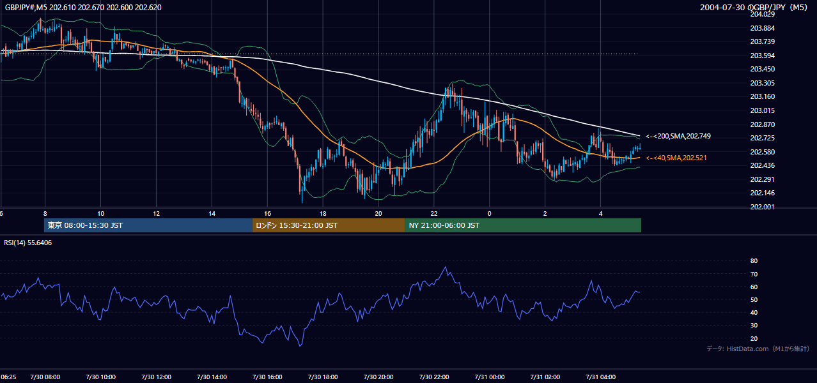817x383 pixels.
Task: Click the bottom time label 7/30 08:00
Action: (x=45, y=377)
